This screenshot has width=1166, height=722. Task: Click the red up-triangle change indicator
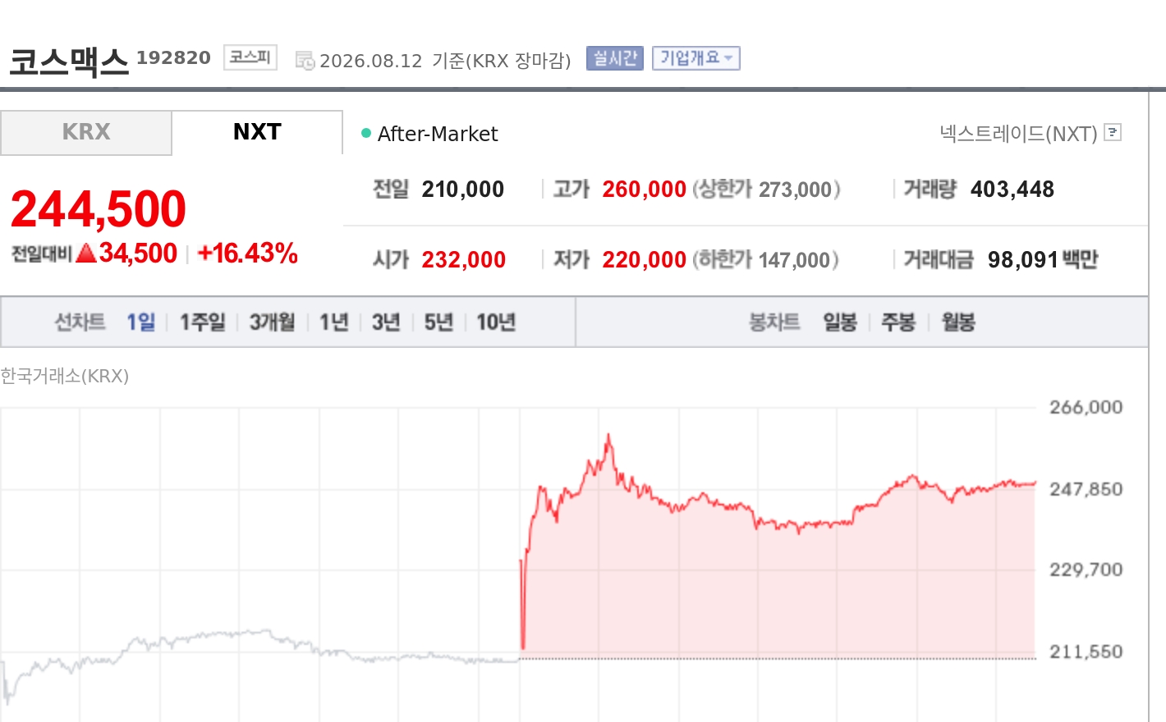pyautogui.click(x=86, y=254)
